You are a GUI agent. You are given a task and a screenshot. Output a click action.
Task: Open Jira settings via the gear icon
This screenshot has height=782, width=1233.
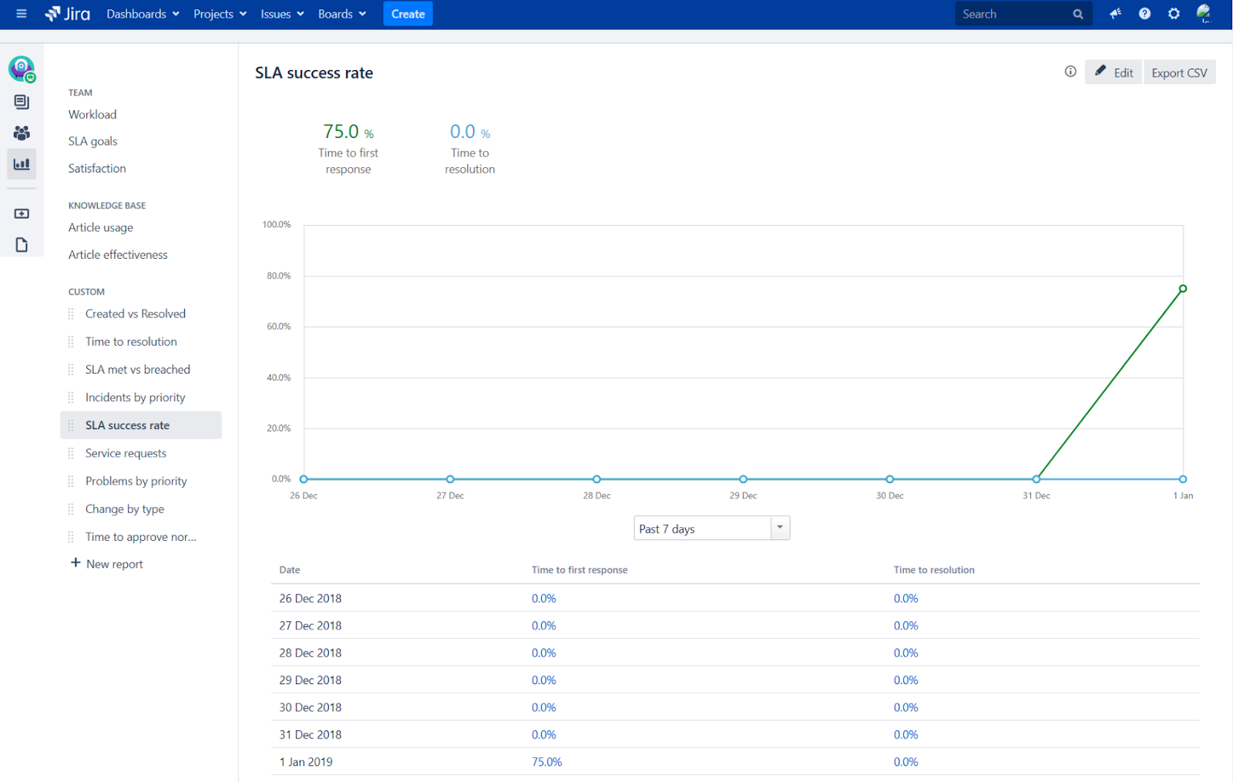[1174, 13]
